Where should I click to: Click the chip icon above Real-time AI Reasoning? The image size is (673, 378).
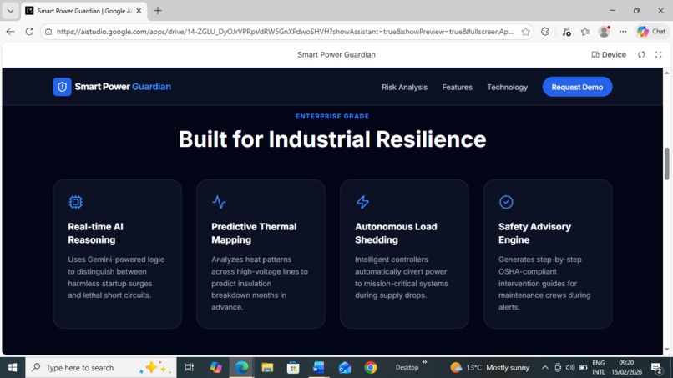(75, 202)
